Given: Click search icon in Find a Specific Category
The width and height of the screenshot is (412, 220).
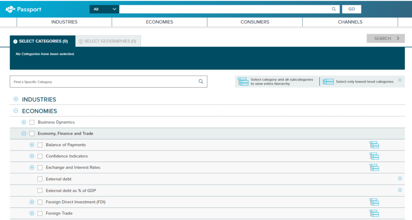Looking at the screenshot, I should pos(201,82).
